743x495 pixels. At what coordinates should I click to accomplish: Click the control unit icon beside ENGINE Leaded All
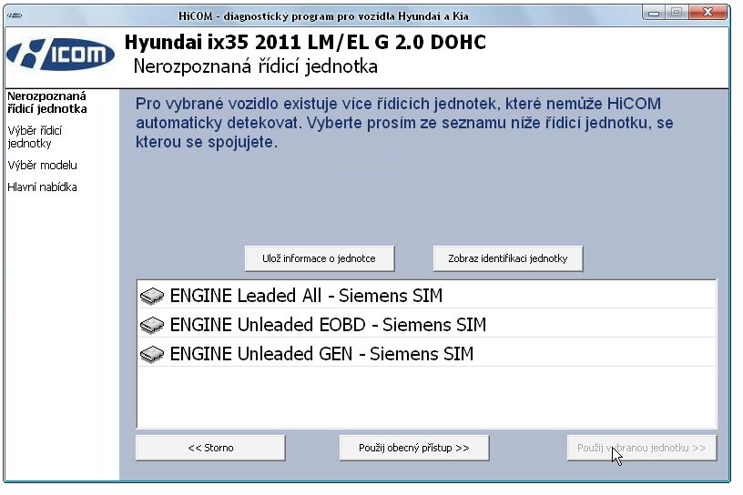click(x=152, y=296)
